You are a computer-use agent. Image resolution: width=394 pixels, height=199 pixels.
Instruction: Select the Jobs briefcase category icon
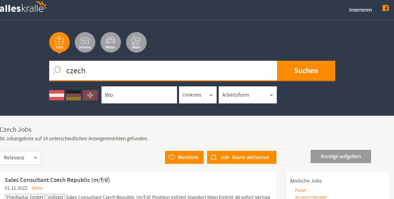tap(59, 42)
